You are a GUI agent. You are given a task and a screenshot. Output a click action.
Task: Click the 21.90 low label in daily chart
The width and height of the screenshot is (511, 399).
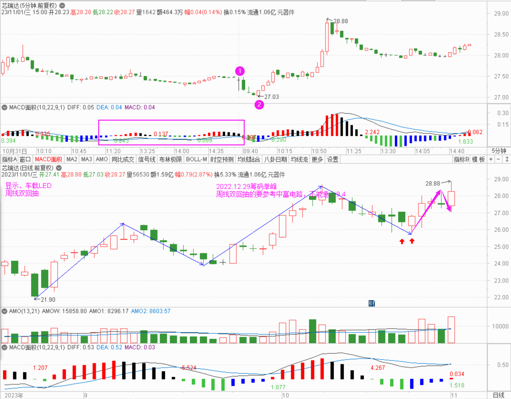pyautogui.click(x=48, y=300)
